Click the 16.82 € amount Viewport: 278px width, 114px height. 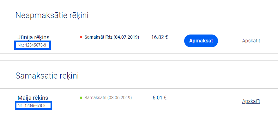click(160, 37)
